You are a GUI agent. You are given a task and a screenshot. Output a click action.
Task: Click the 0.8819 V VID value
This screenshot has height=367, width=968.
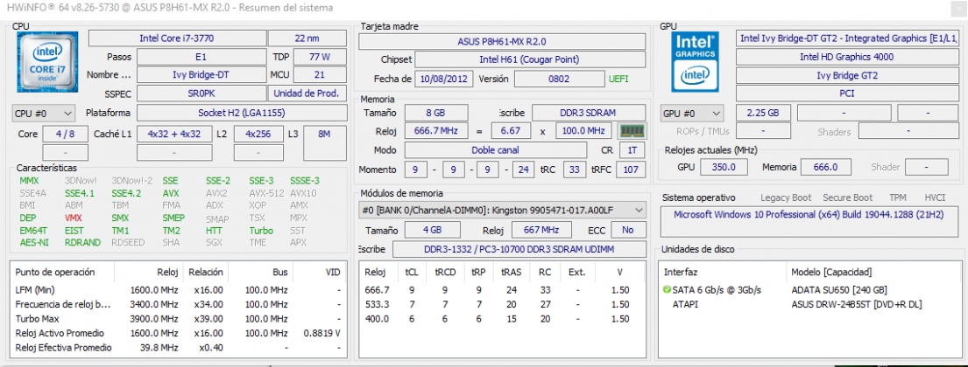pyautogui.click(x=322, y=333)
